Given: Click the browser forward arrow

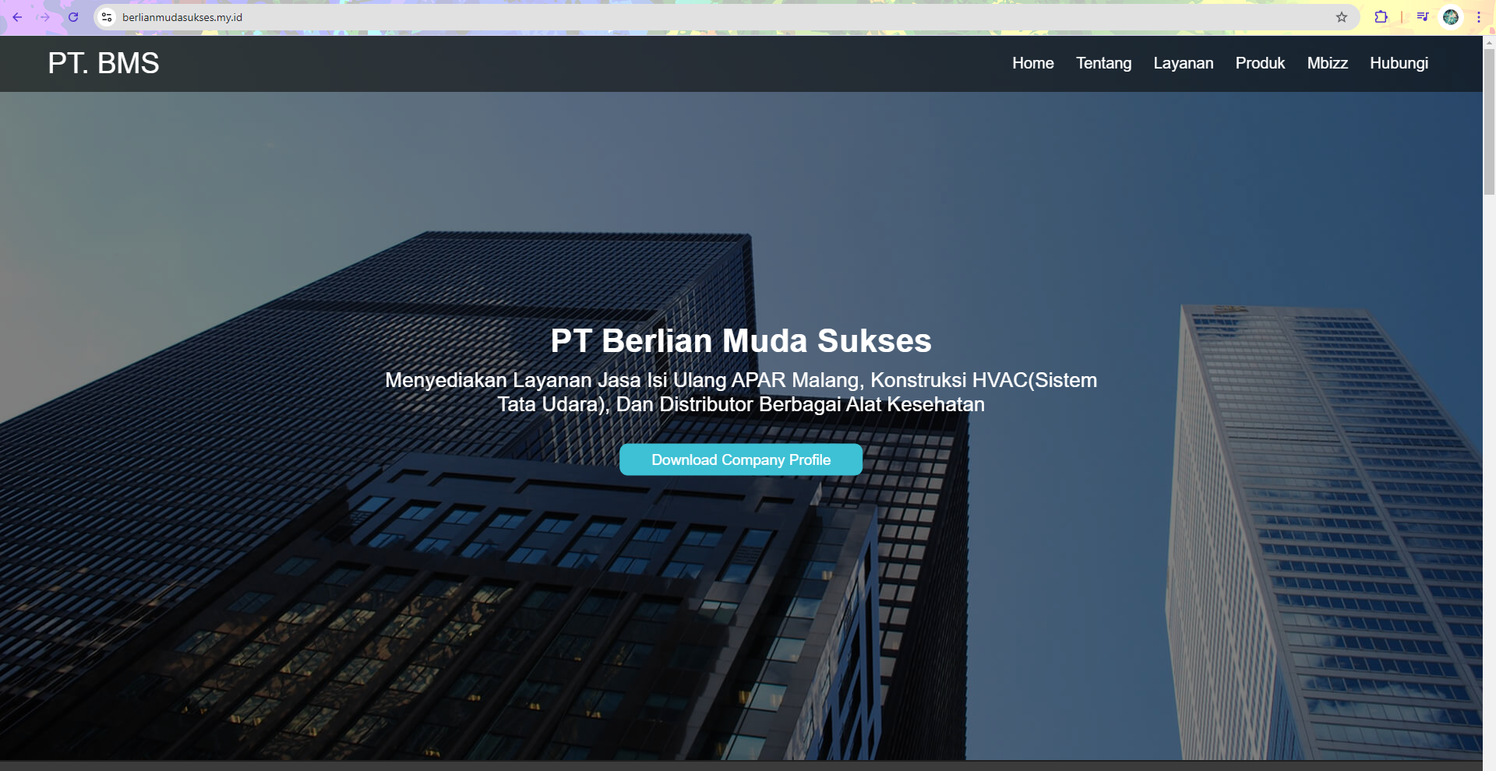Looking at the screenshot, I should point(45,17).
